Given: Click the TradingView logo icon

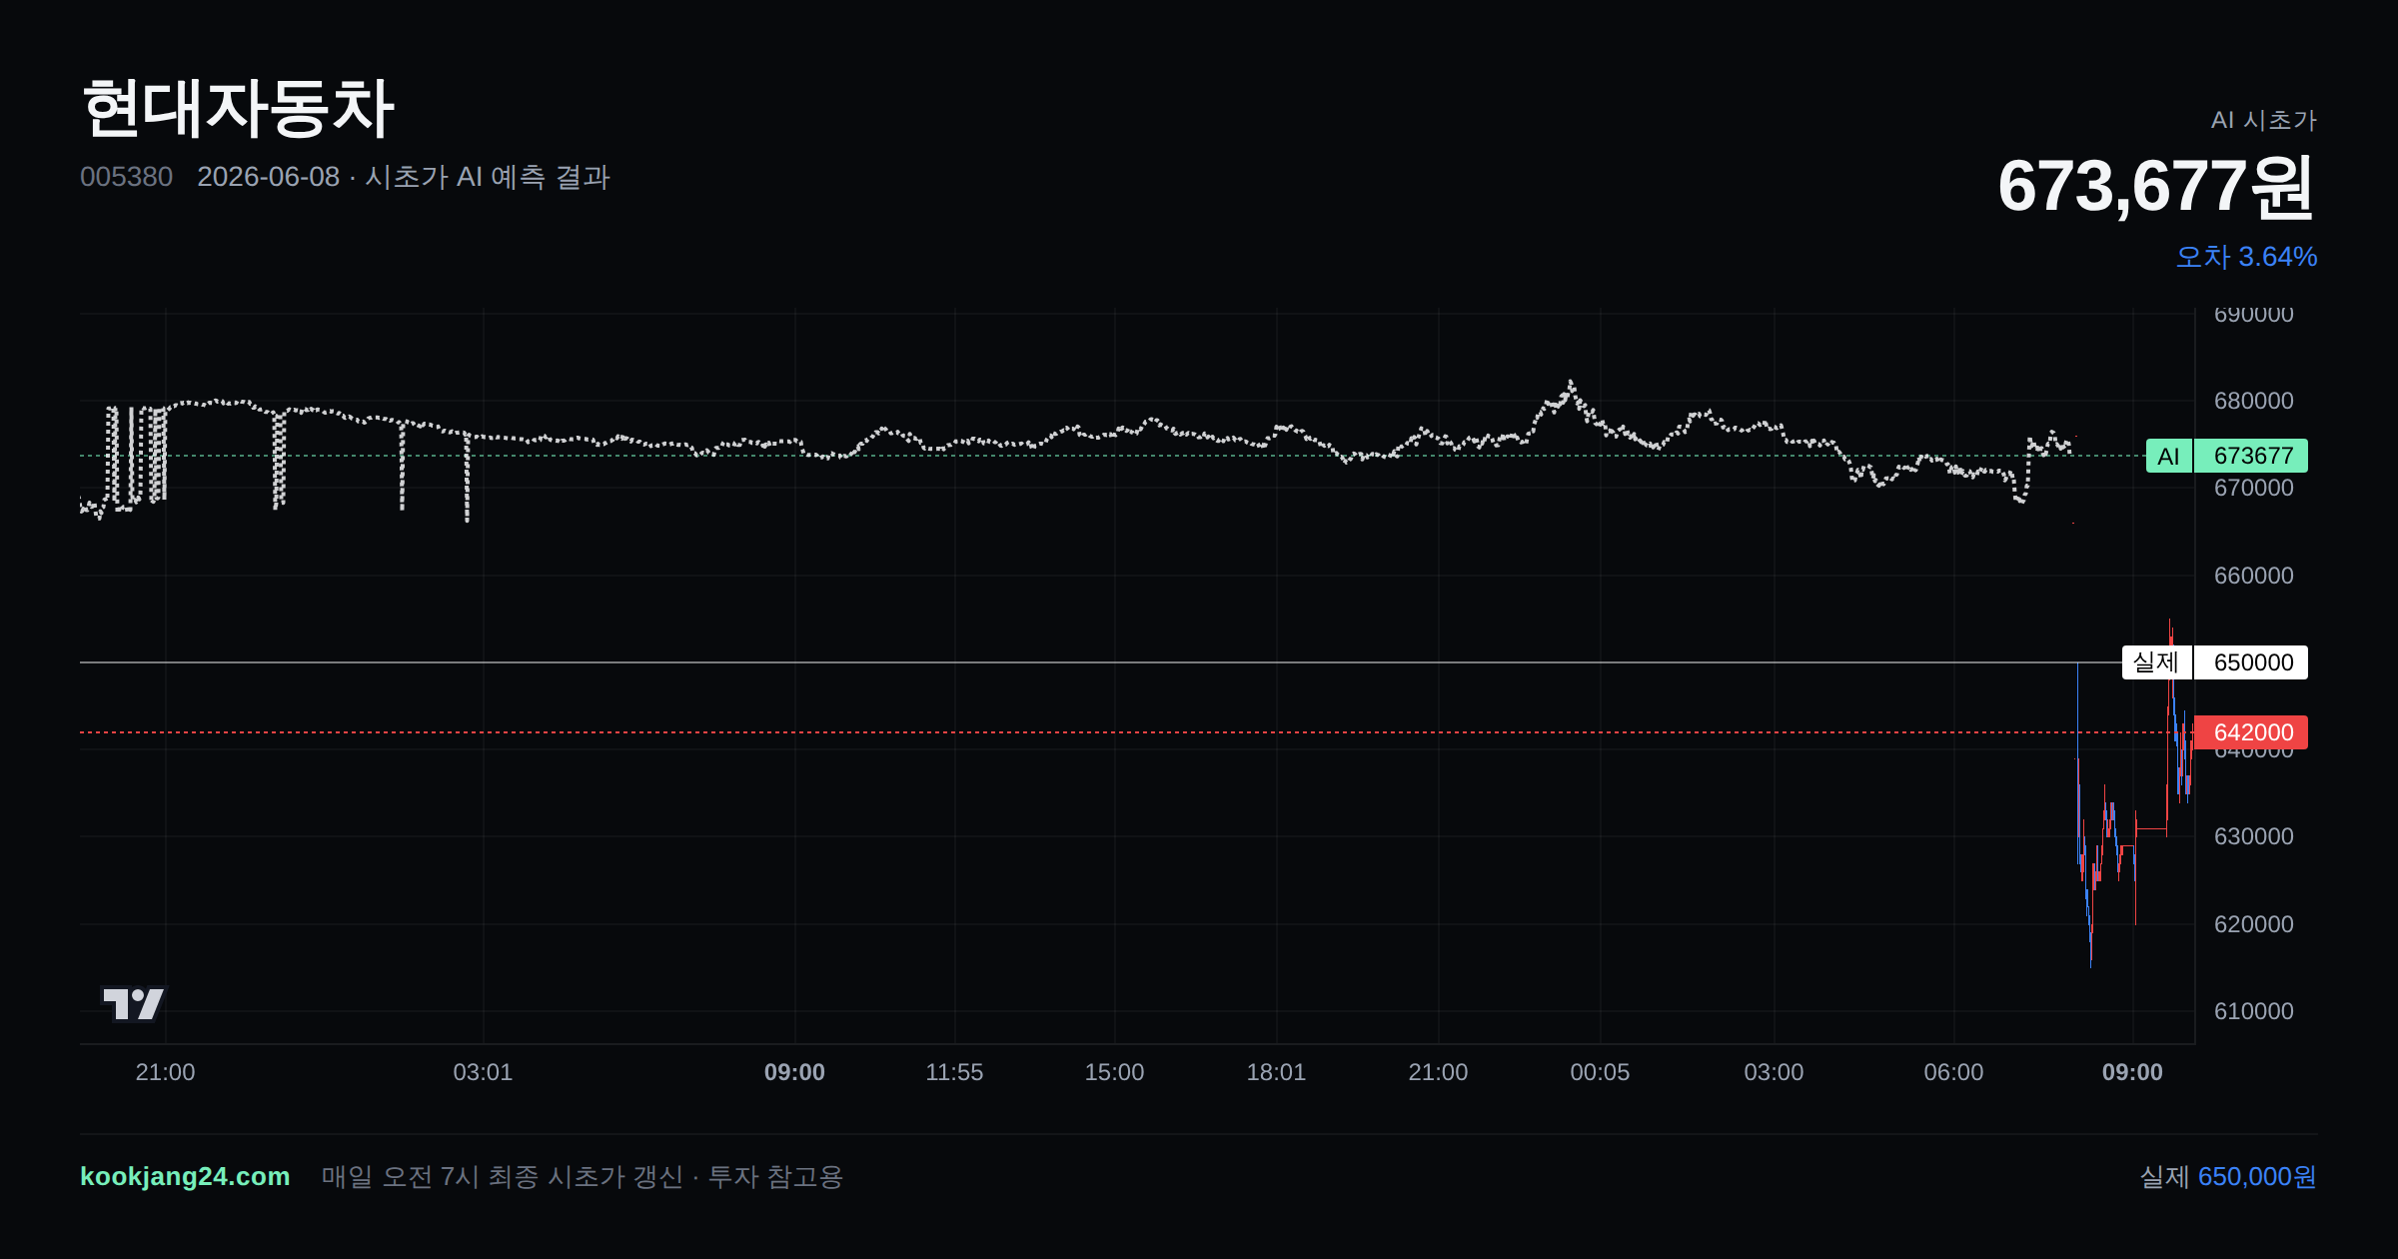Looking at the screenshot, I should pos(133,1003).
